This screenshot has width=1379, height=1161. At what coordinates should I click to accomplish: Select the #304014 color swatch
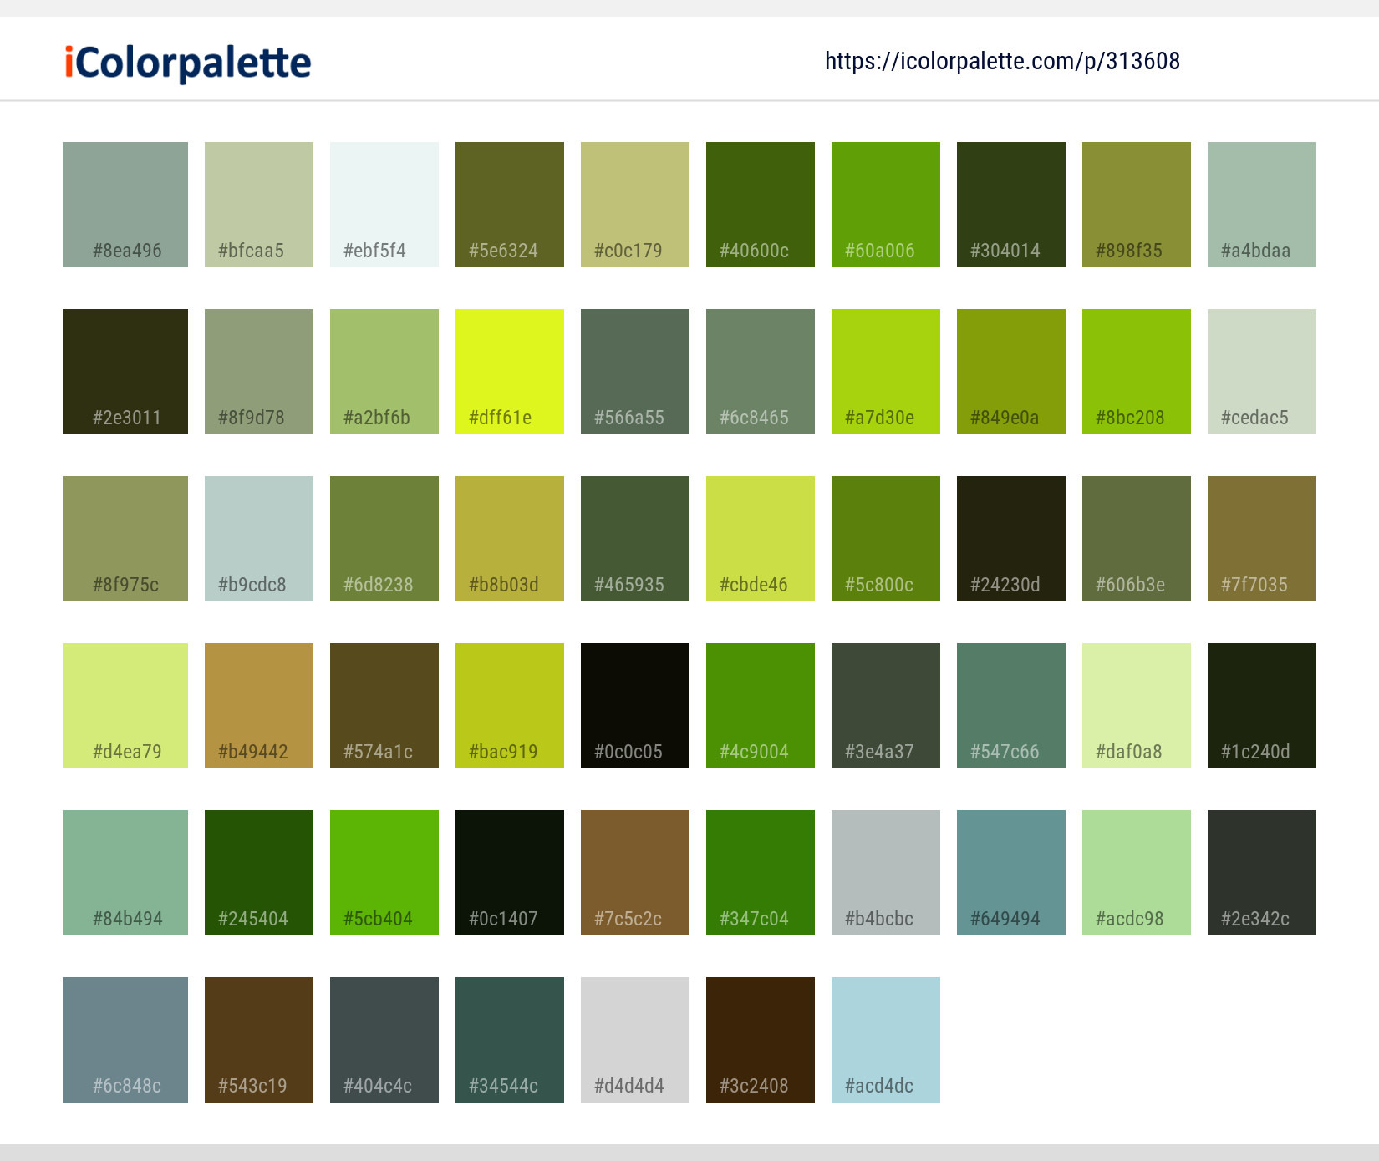tap(1011, 205)
